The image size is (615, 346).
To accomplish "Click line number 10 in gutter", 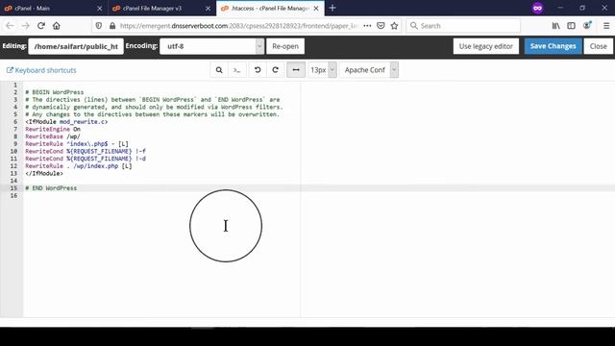I will [x=13, y=152].
